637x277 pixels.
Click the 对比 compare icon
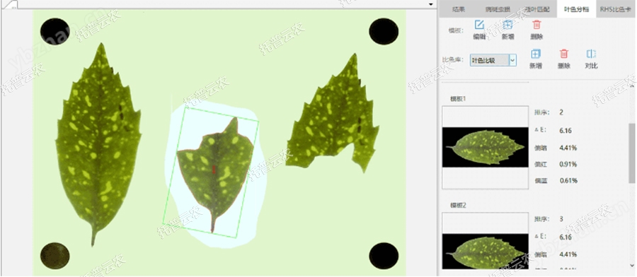[x=591, y=54]
